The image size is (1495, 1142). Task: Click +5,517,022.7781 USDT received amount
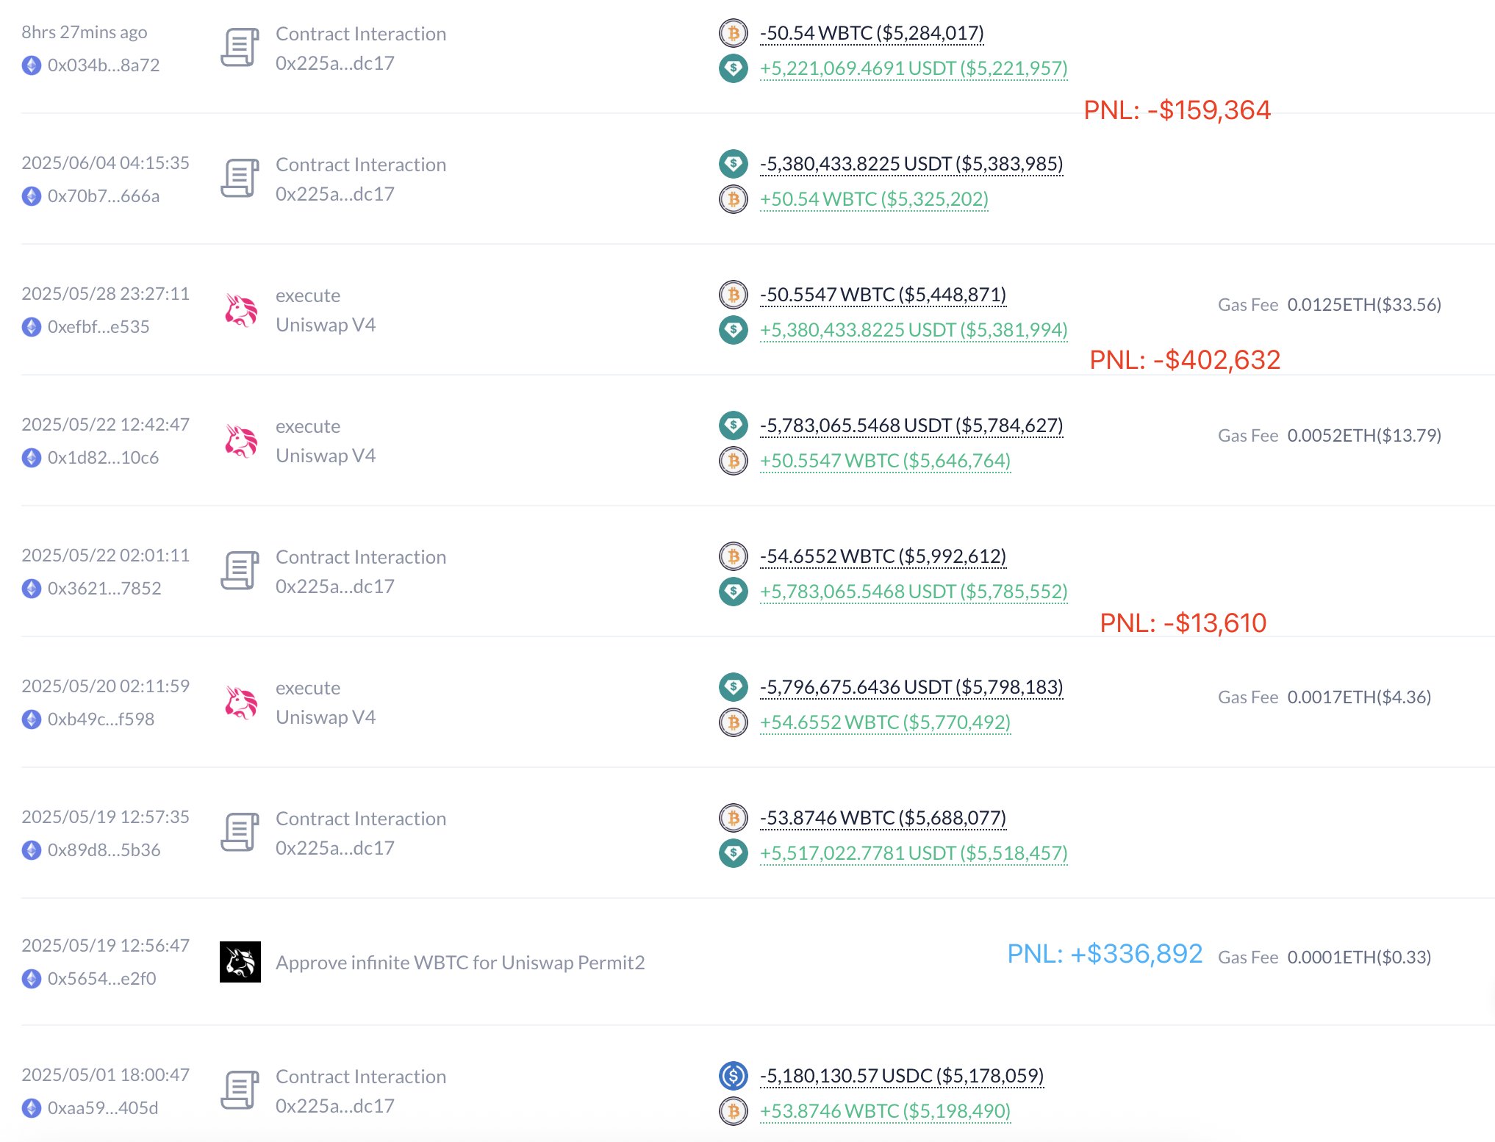tap(914, 853)
